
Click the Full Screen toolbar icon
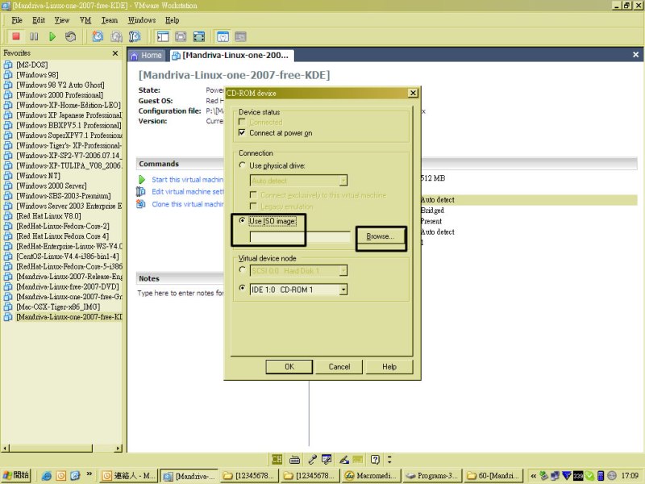tap(181, 36)
